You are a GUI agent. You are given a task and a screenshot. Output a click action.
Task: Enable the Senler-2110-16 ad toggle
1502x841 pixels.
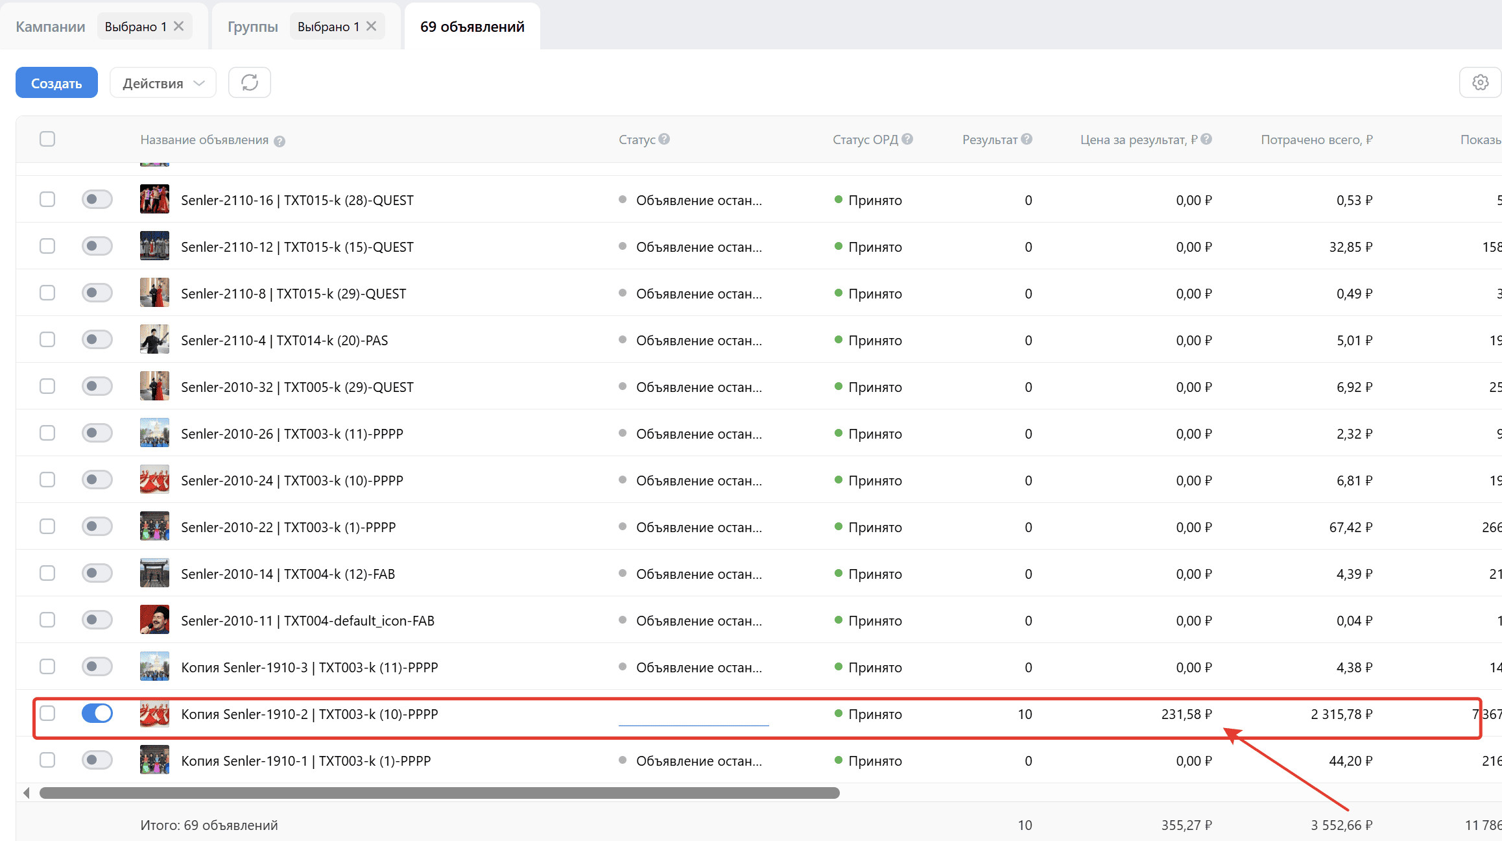pos(97,199)
